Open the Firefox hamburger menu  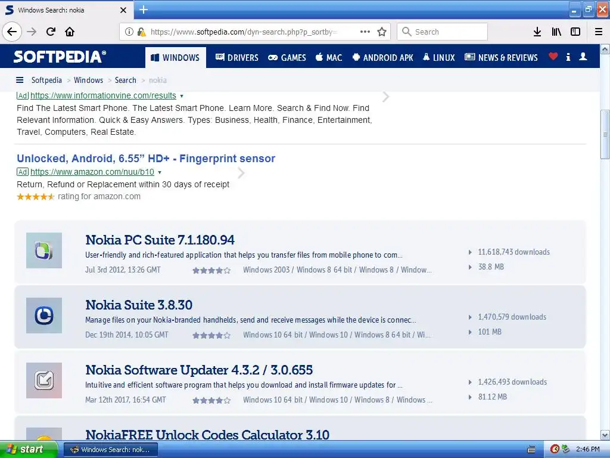tap(599, 32)
